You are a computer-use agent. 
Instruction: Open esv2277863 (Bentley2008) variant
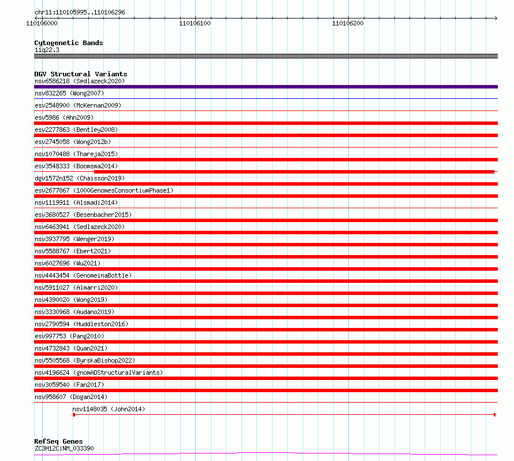pyautogui.click(x=76, y=130)
